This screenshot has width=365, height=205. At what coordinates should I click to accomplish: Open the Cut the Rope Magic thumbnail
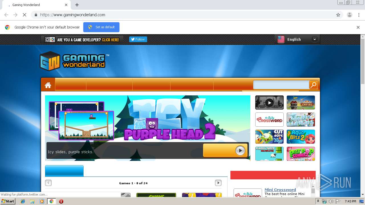click(x=269, y=137)
